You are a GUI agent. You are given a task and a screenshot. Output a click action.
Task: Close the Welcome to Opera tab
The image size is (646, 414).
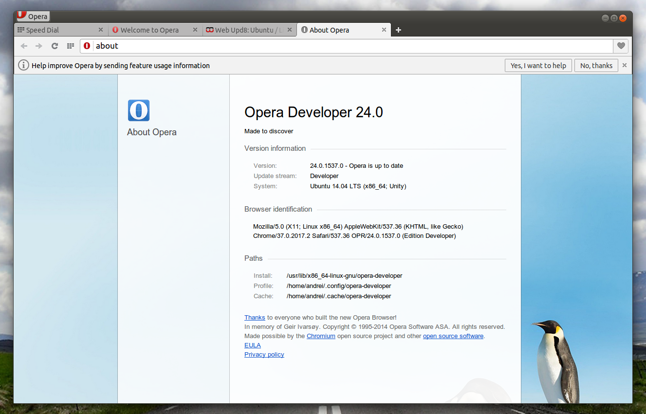(x=196, y=30)
